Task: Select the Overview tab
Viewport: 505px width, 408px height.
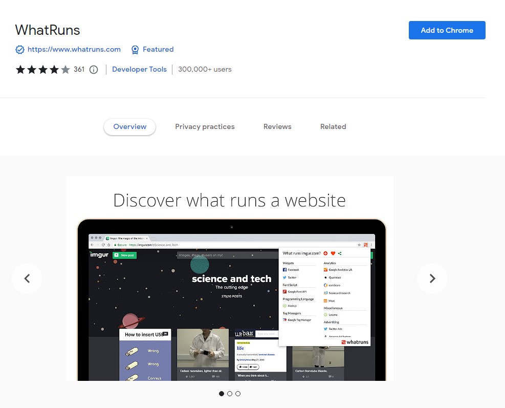Action: [130, 126]
